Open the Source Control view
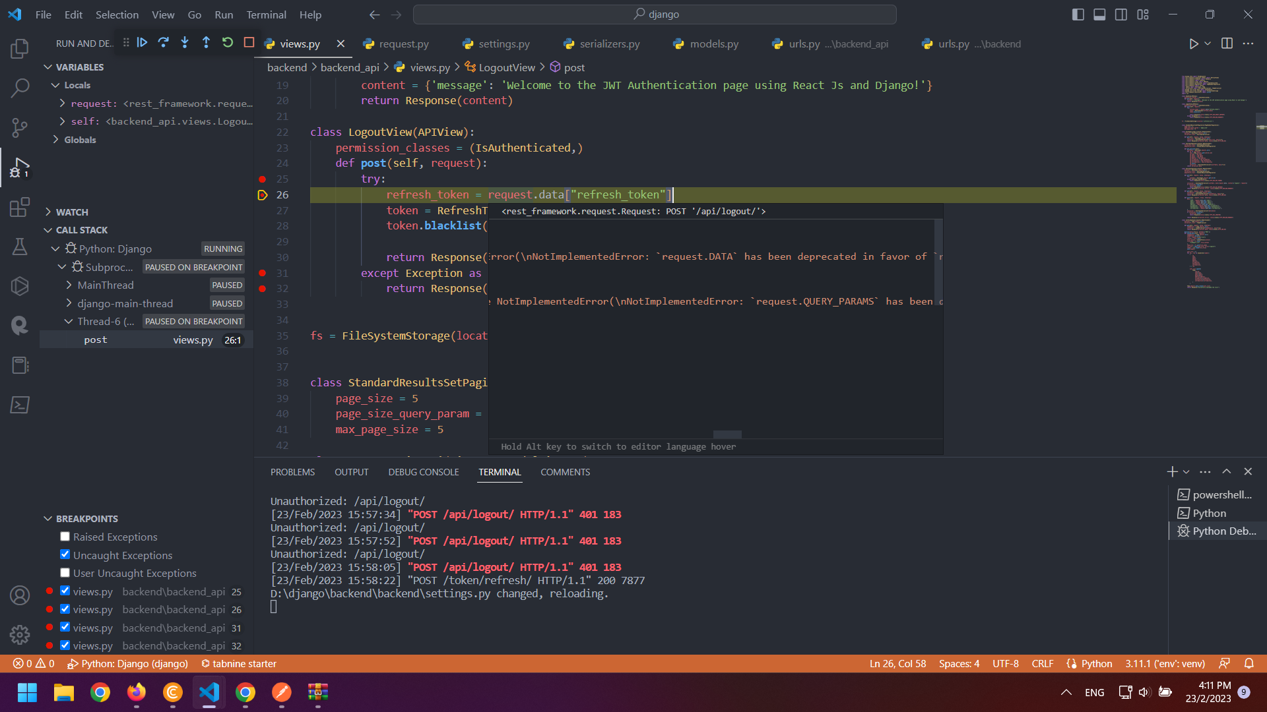Screen dimensions: 1267x712 (x=20, y=127)
